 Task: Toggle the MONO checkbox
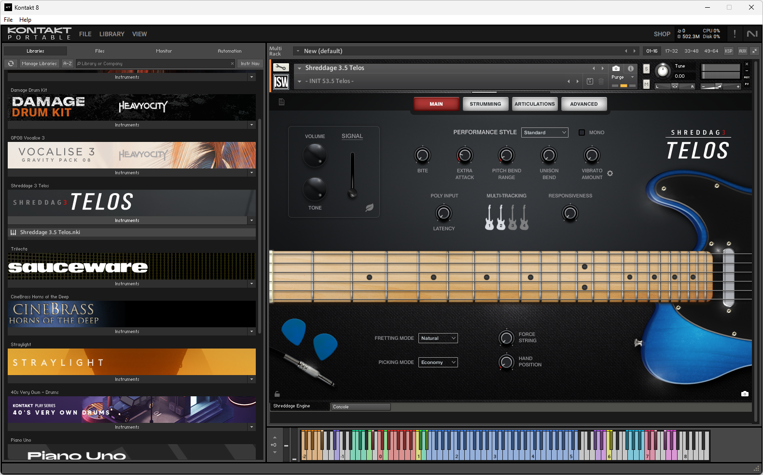point(582,132)
